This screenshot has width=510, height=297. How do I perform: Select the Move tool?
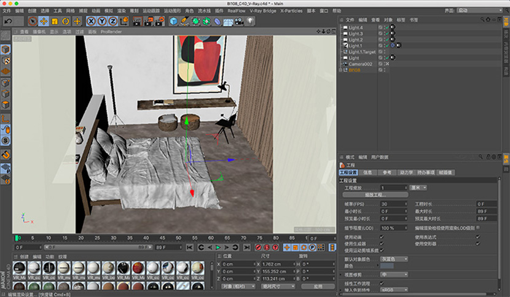(43, 21)
